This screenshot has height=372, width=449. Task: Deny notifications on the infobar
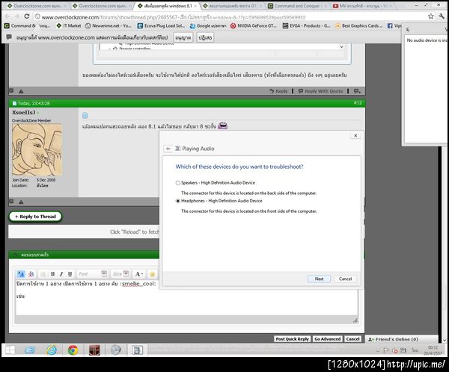click(x=205, y=37)
